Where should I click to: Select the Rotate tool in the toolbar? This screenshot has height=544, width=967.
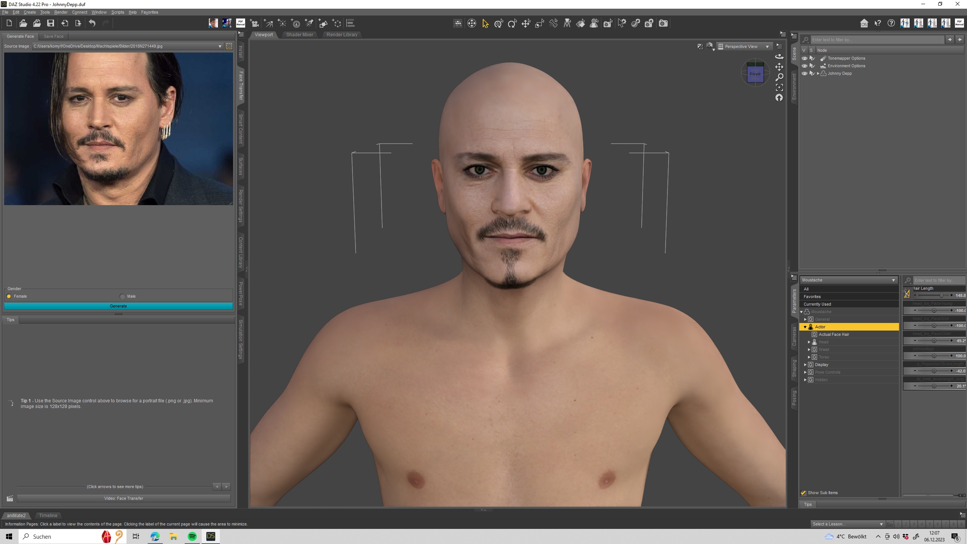coord(512,24)
